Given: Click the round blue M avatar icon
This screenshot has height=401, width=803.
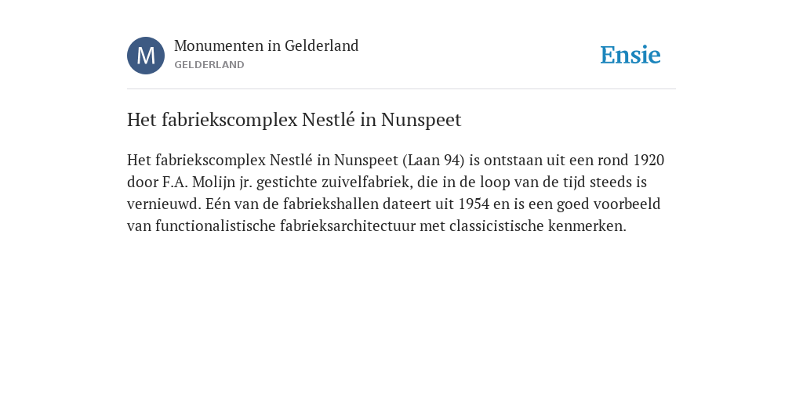Looking at the screenshot, I should pos(146,56).
